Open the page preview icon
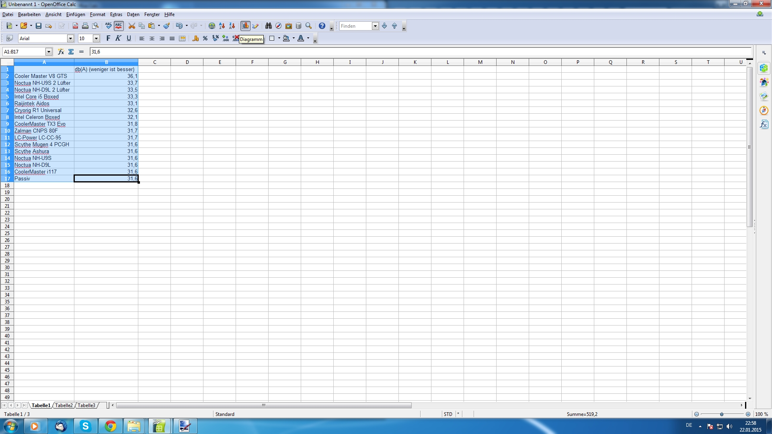The width and height of the screenshot is (772, 434). coord(95,26)
